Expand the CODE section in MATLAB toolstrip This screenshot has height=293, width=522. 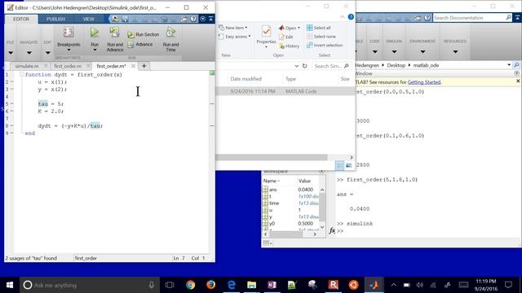pos(375,52)
